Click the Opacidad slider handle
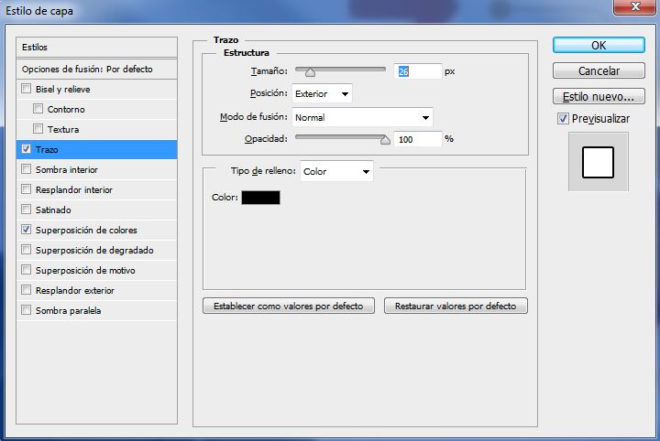660x441 pixels. (x=385, y=140)
